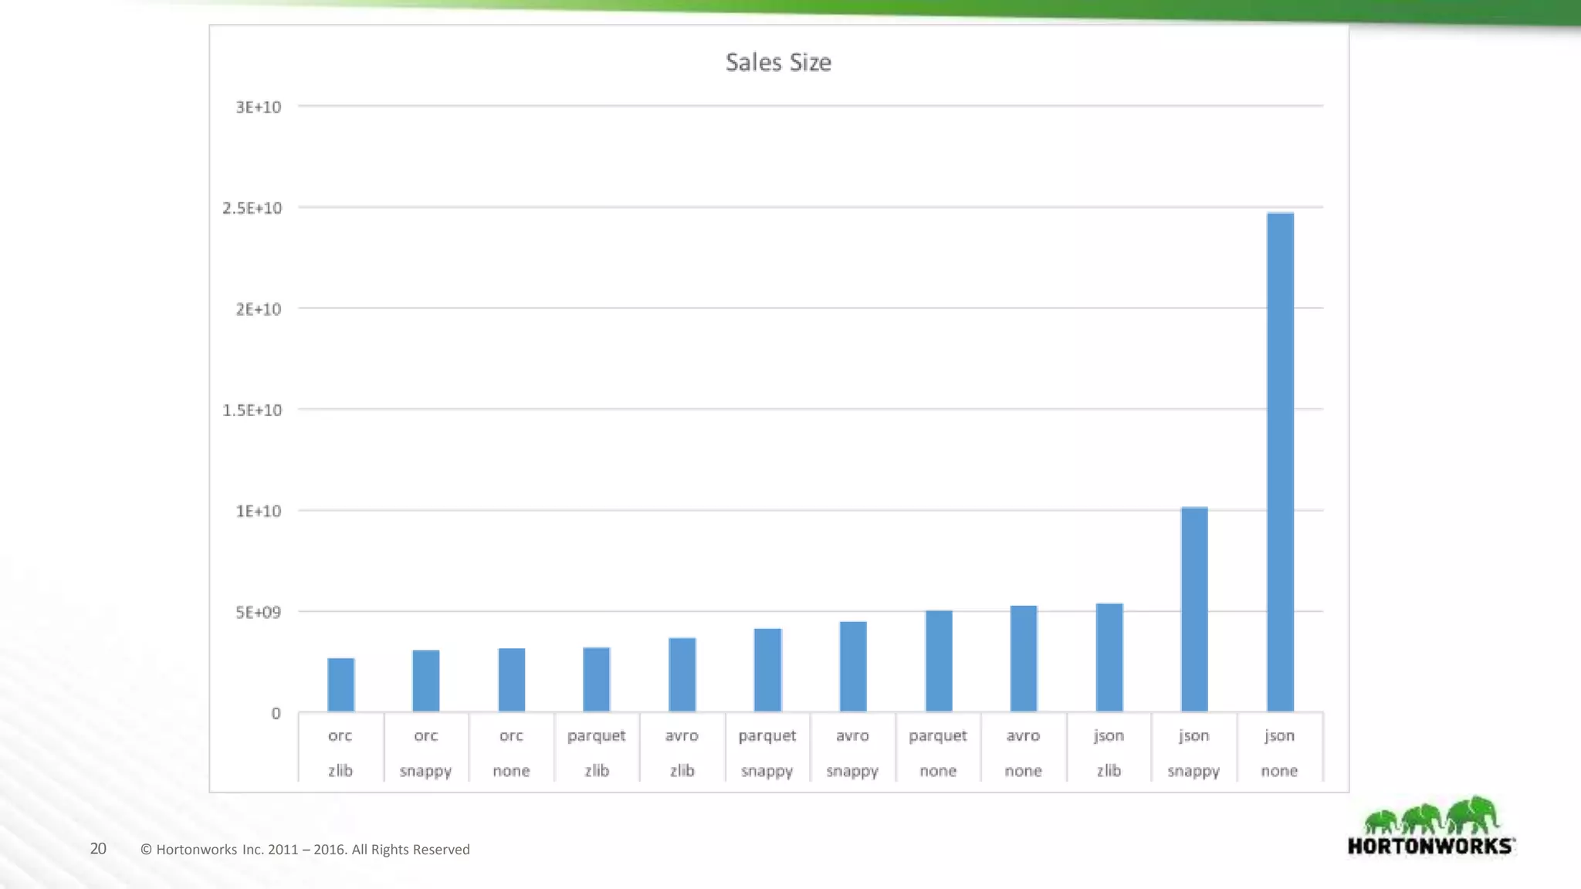Click the Hortonworks elephant logo
Screen dimensions: 1581x889
point(1432,816)
